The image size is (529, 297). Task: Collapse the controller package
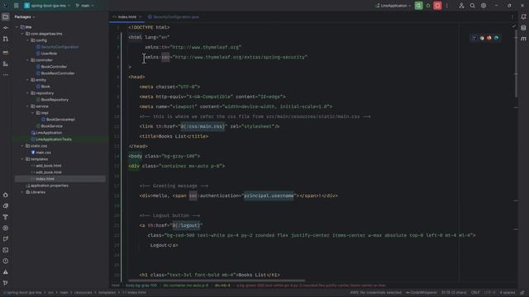click(x=27, y=60)
